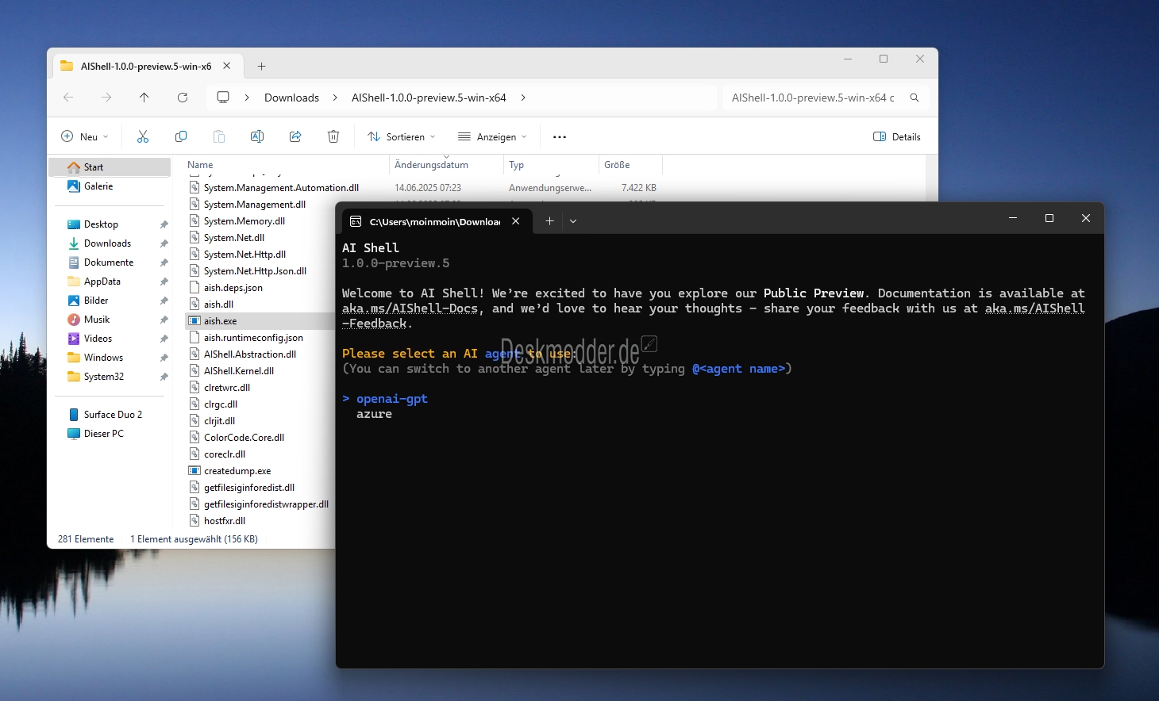Viewport: 1159px width, 701px height.
Task: Click the Delete trash icon in Explorer
Action: point(333,136)
